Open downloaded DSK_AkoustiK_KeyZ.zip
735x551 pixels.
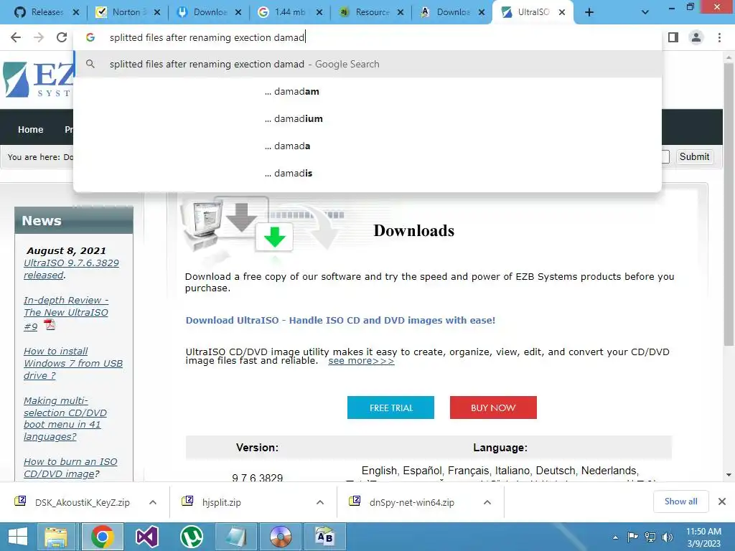(x=73, y=502)
